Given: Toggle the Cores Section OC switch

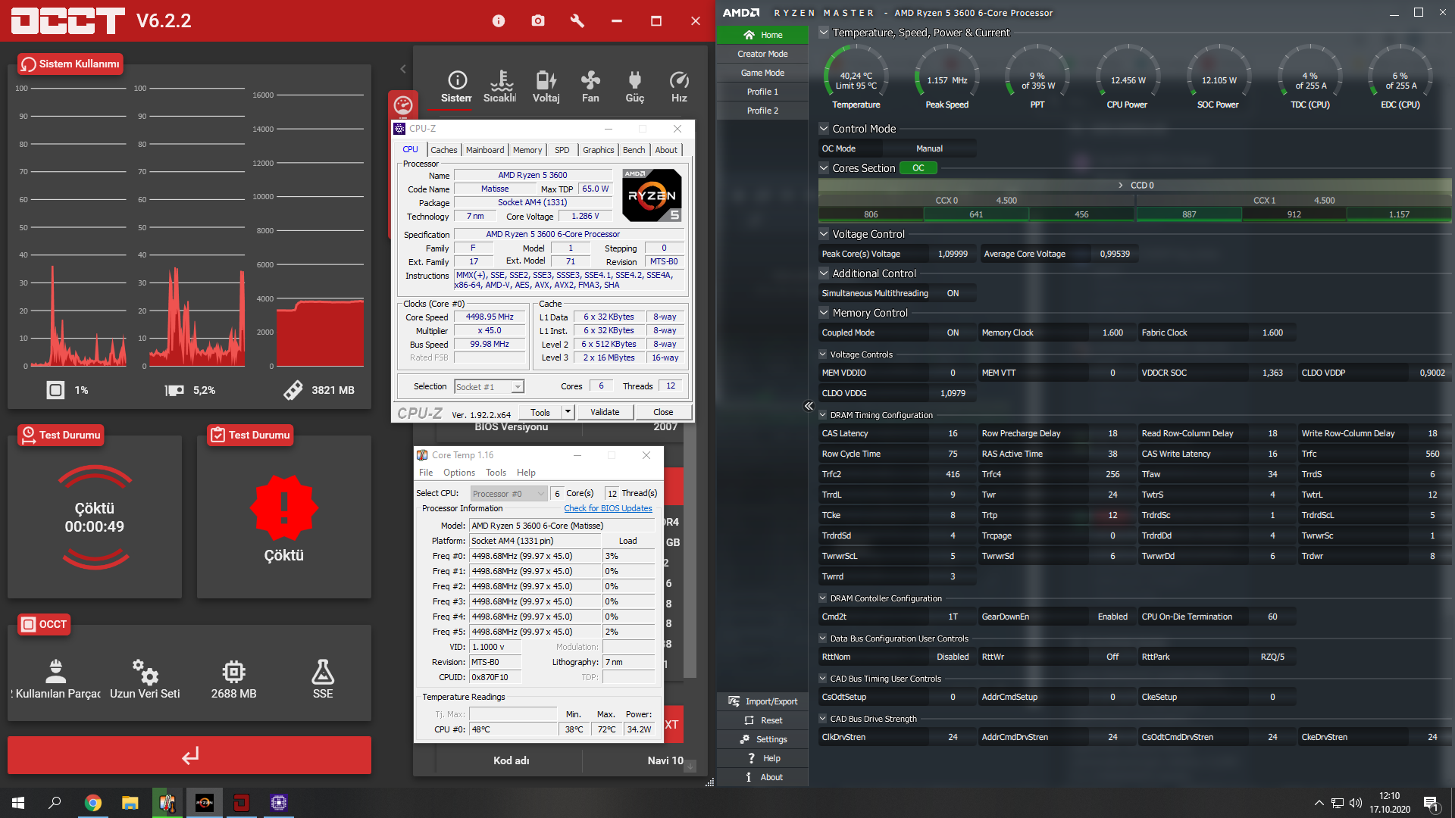Looking at the screenshot, I should pyautogui.click(x=918, y=168).
